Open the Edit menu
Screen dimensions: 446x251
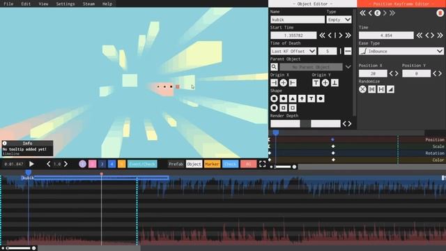click(x=26, y=3)
